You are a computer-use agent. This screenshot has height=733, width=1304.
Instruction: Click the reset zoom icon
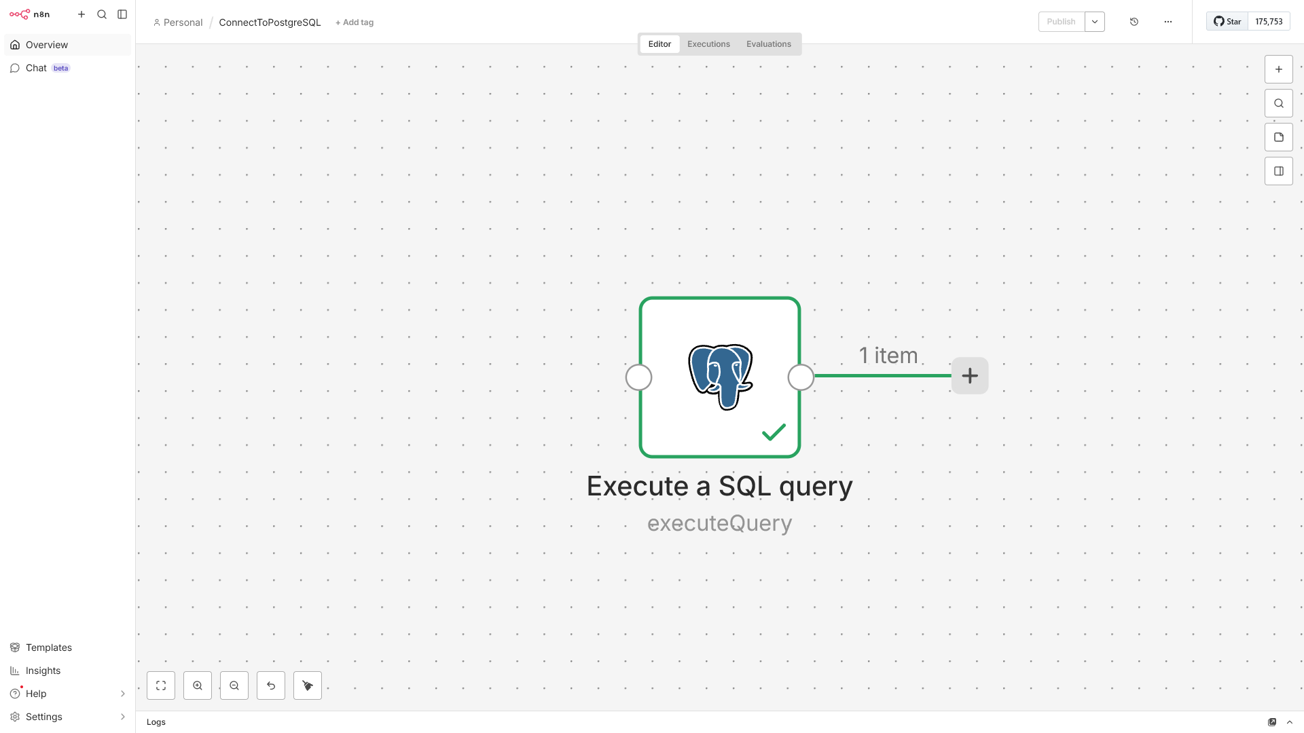point(271,685)
